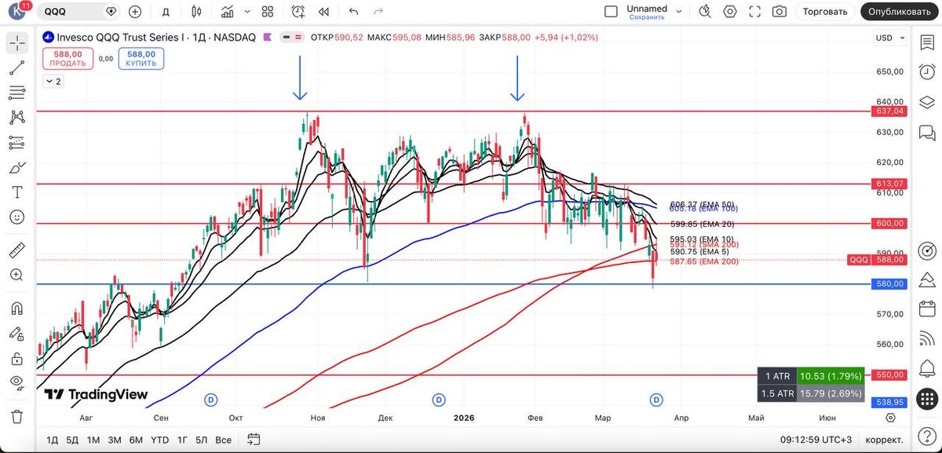
Task: Select the Все range tab
Action: (223, 440)
